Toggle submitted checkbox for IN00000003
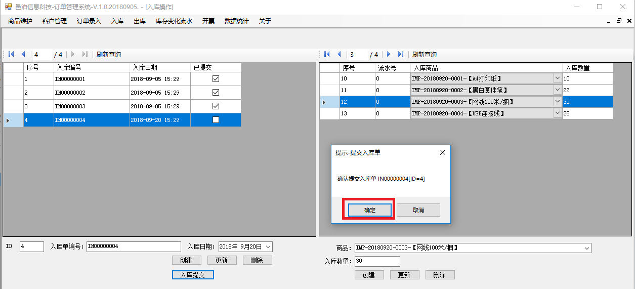Screen dimensions: 635x289 click(216, 106)
